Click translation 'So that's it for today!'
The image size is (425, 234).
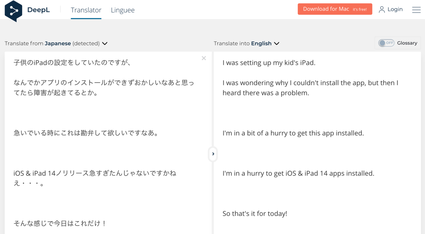255,213
